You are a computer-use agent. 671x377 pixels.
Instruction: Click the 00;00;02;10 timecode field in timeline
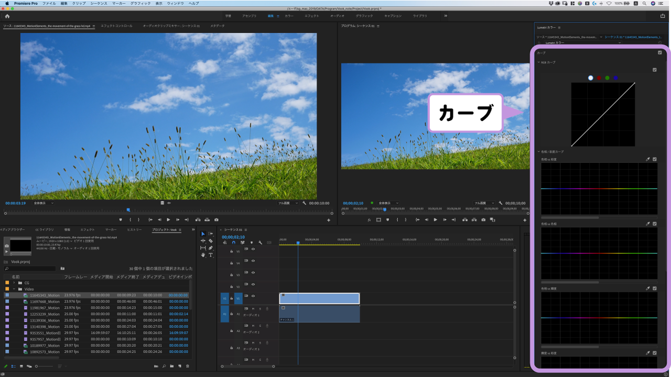pos(233,237)
